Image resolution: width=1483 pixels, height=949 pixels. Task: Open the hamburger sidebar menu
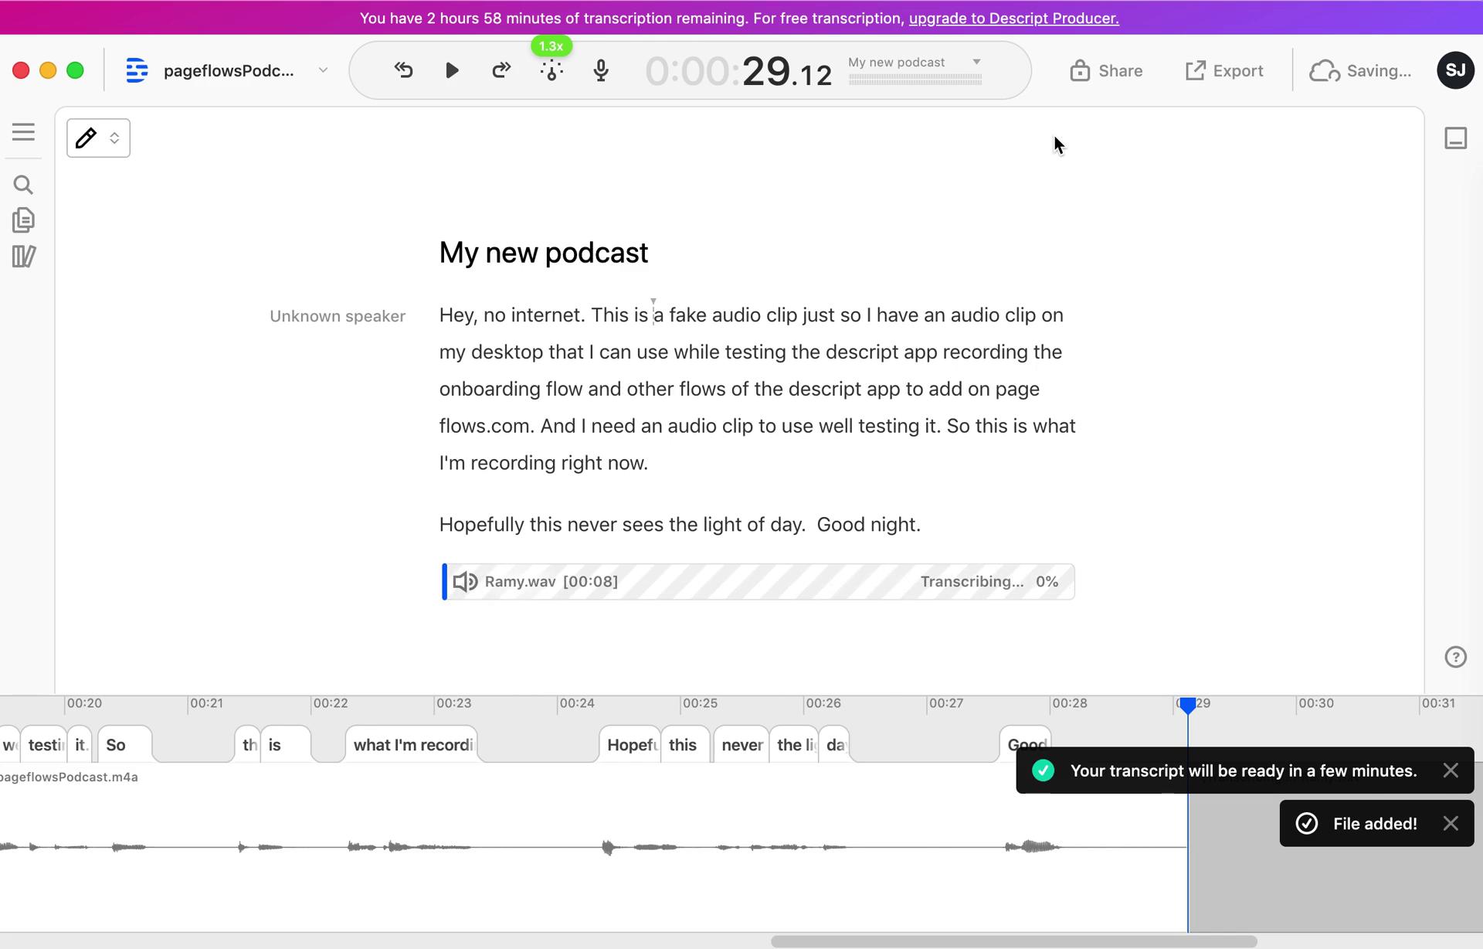tap(23, 132)
